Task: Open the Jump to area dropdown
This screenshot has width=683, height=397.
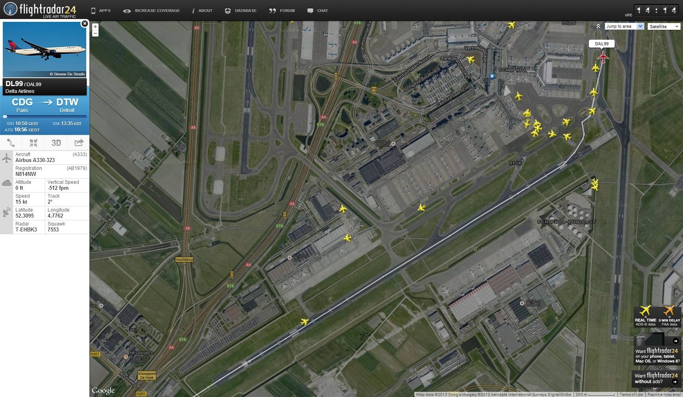Action: 624,26
